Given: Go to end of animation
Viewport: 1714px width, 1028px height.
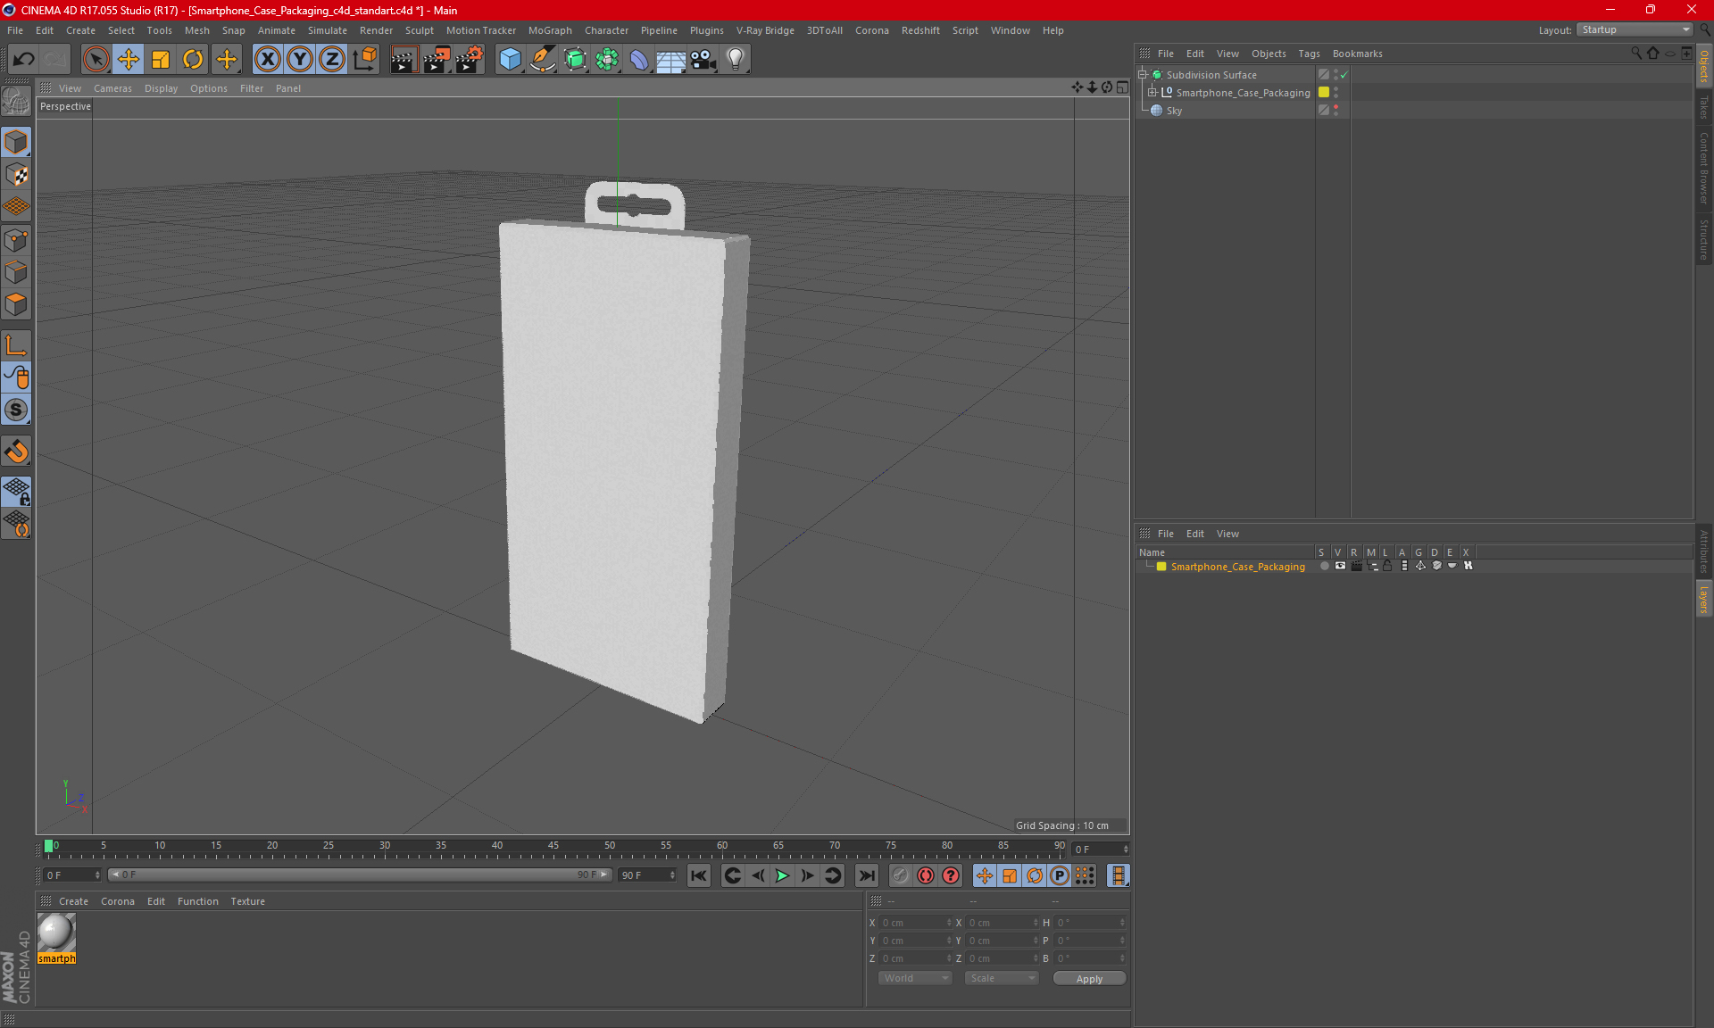Looking at the screenshot, I should (x=866, y=875).
